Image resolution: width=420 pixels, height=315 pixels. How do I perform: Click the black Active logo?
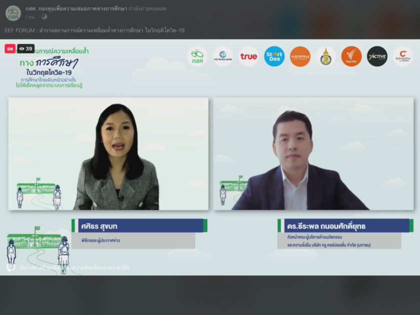377,56
